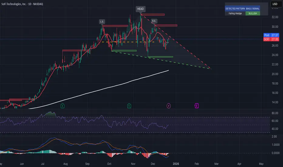Click the red dashed wedge resistance line
This screenshot has height=167, width=283.
click(x=176, y=42)
